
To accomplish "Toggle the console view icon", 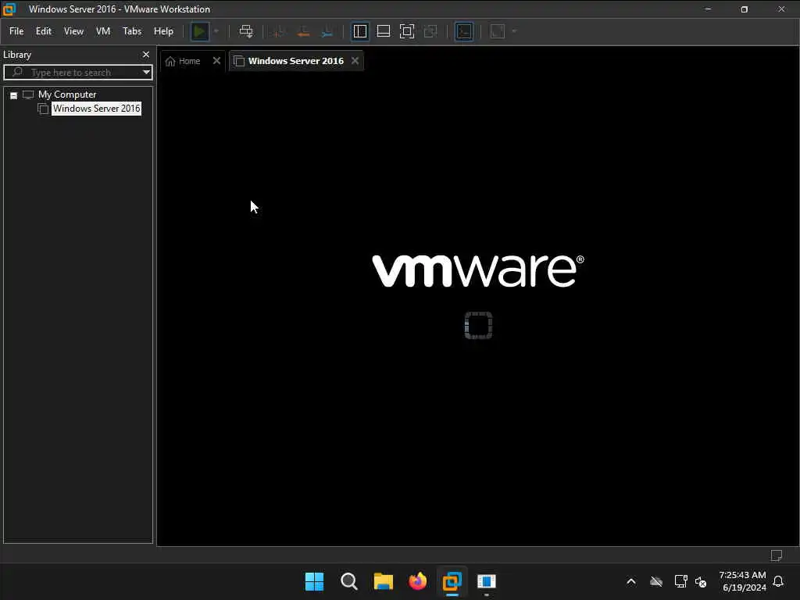I will pos(464,31).
